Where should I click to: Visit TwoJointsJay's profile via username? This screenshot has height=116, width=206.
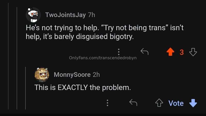point(65,15)
